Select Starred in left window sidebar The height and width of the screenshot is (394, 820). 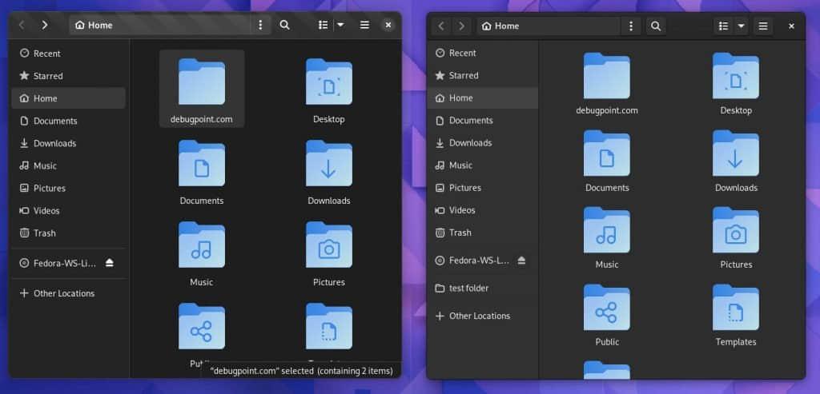point(48,76)
